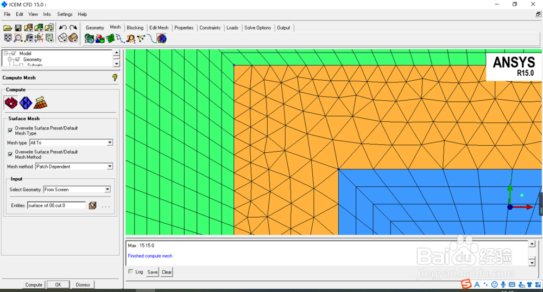Click the Refresh display icon
The height and width of the screenshot is (292, 543).
point(49,38)
